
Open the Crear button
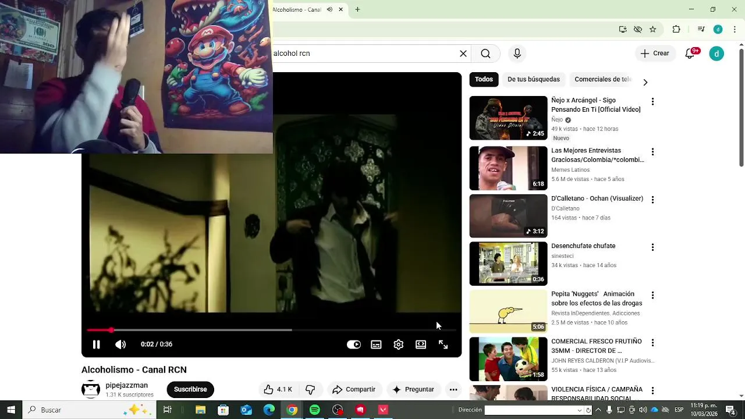[x=655, y=54]
